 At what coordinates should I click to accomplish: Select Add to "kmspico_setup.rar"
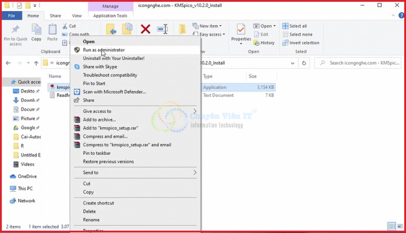click(135, 128)
